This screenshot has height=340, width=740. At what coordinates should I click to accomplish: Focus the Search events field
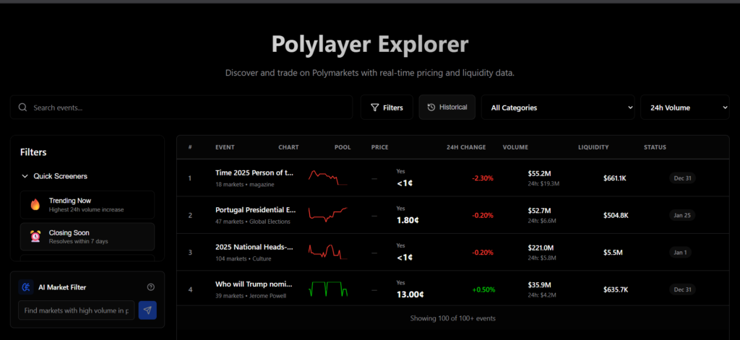[181, 108]
